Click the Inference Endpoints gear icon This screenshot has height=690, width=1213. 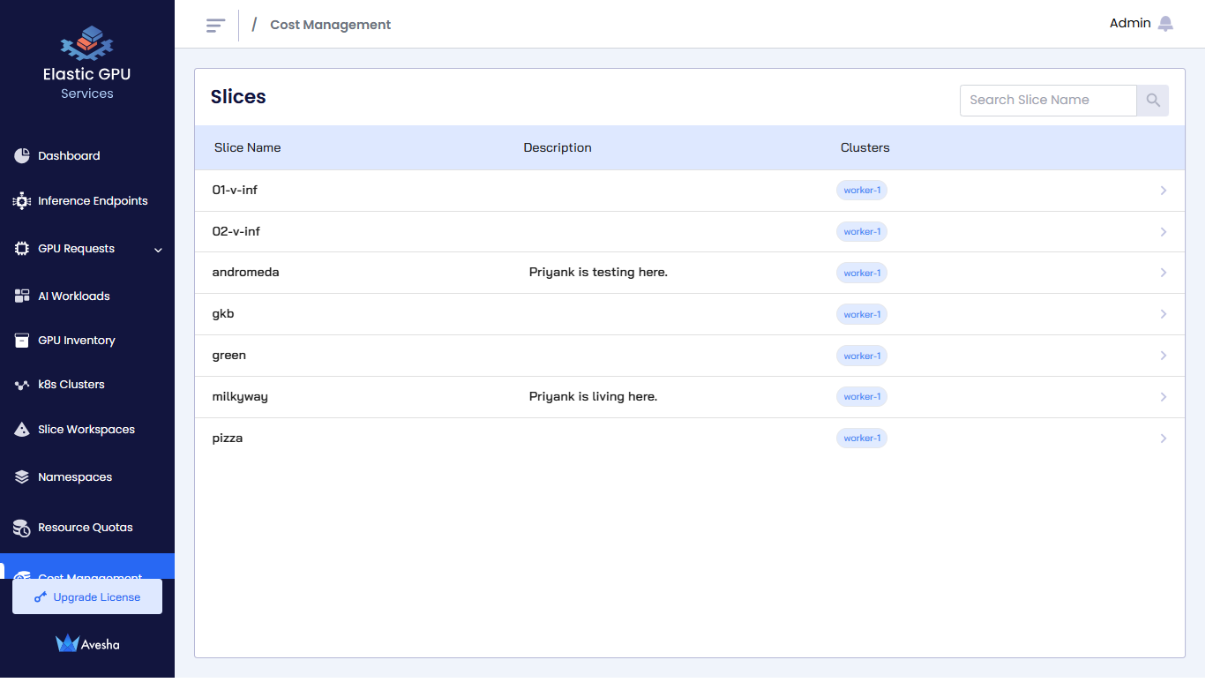pos(22,201)
